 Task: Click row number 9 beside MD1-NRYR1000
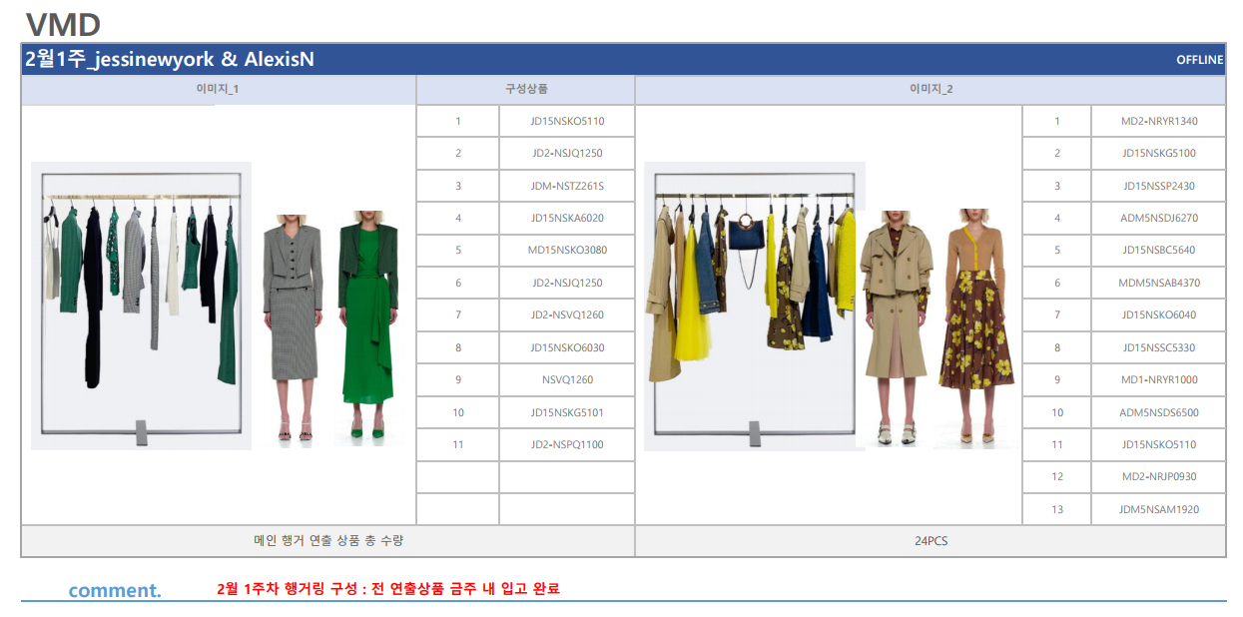point(1057,379)
